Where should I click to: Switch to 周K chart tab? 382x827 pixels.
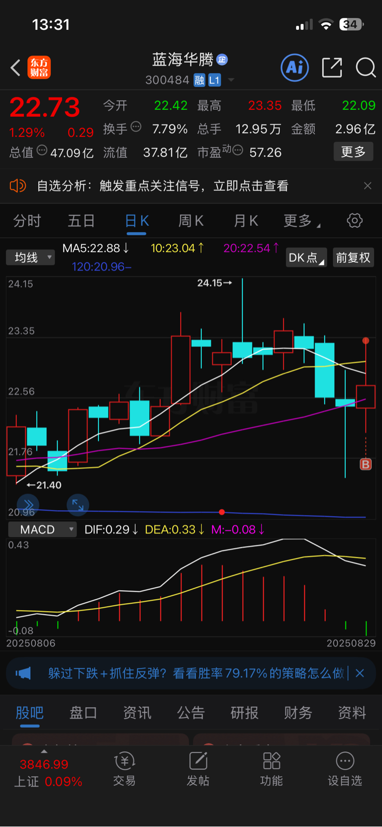191,221
